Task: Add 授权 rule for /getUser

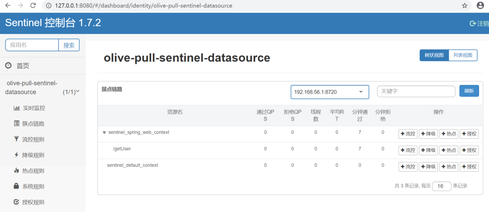Action: click(469, 151)
